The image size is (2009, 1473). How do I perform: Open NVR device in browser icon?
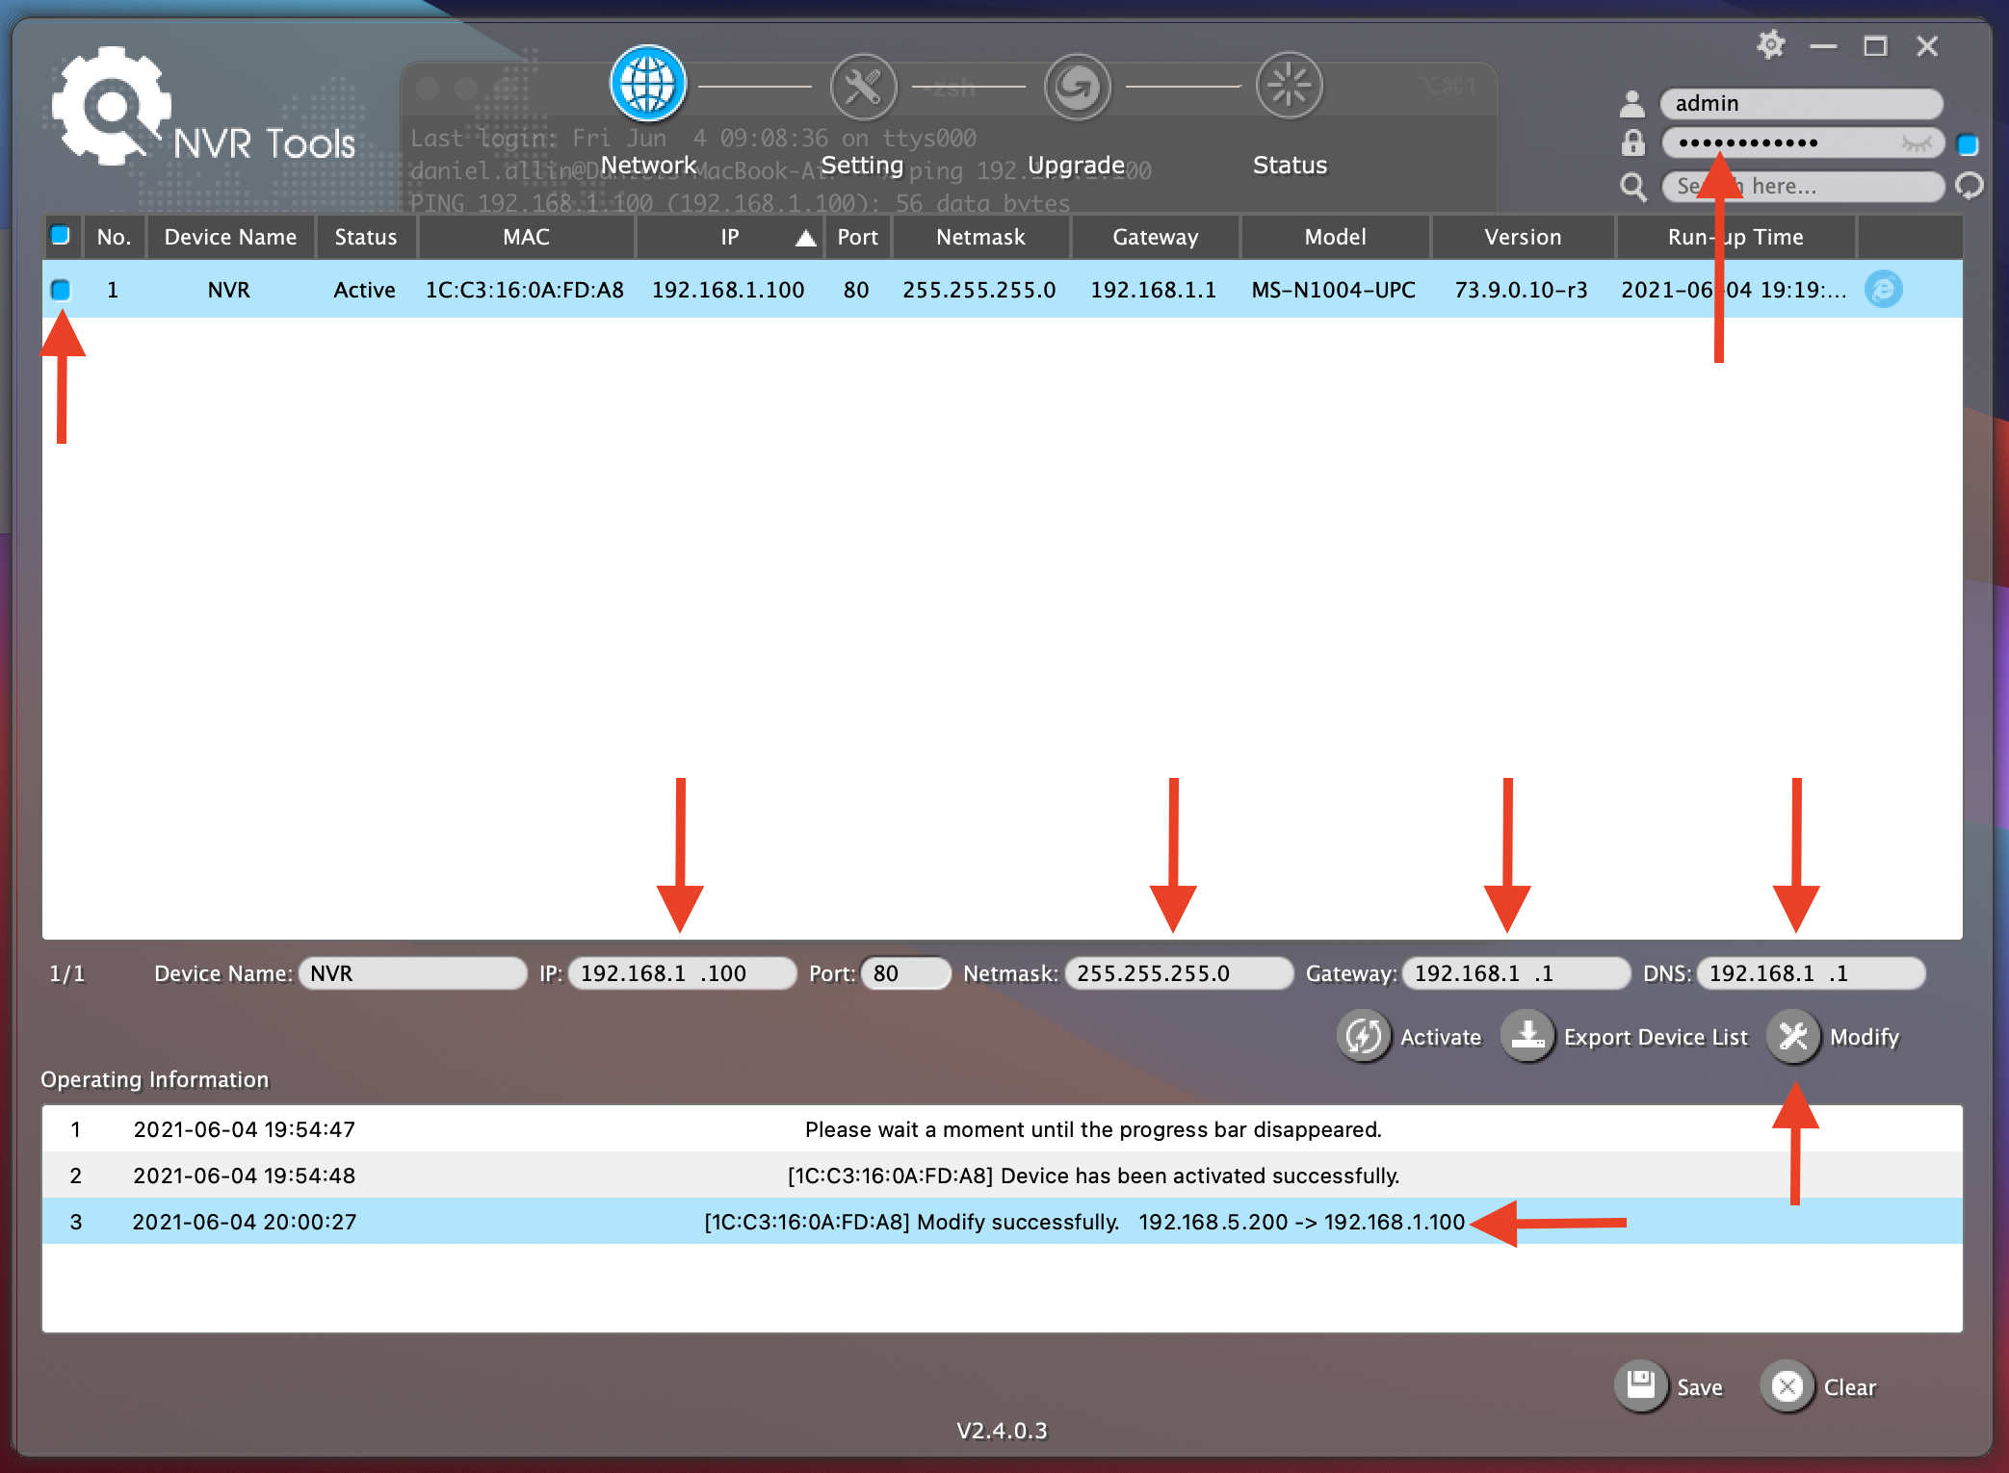pos(1883,290)
